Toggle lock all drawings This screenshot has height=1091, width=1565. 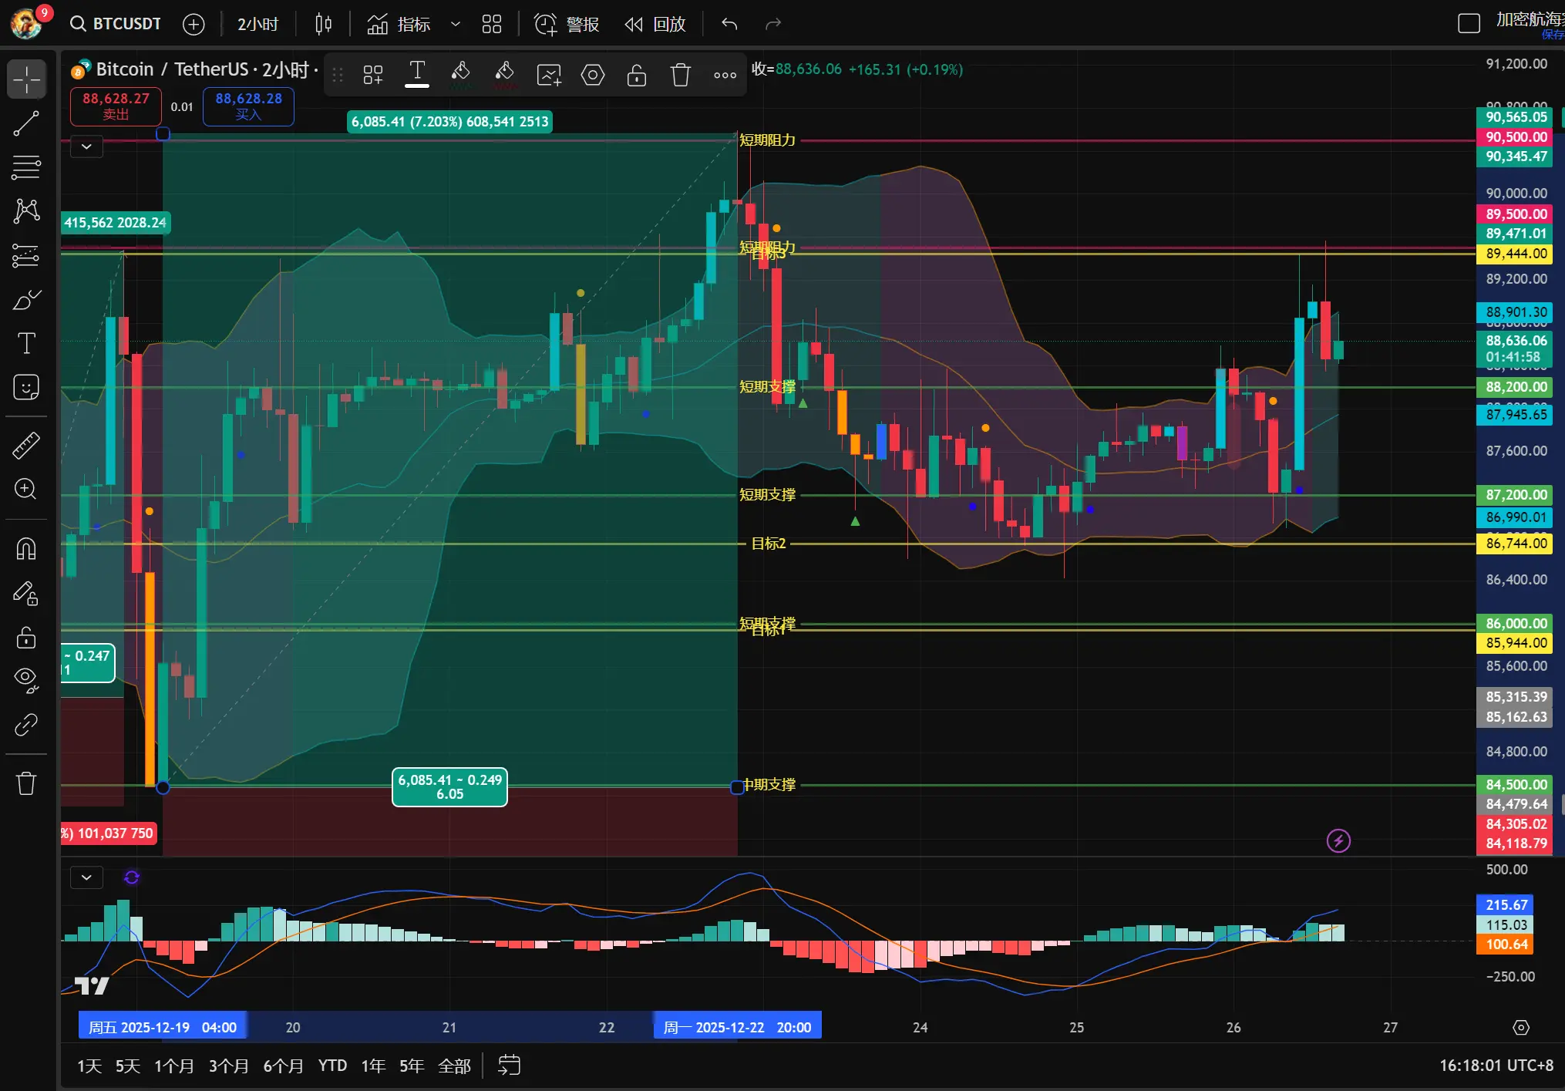pyautogui.click(x=26, y=638)
